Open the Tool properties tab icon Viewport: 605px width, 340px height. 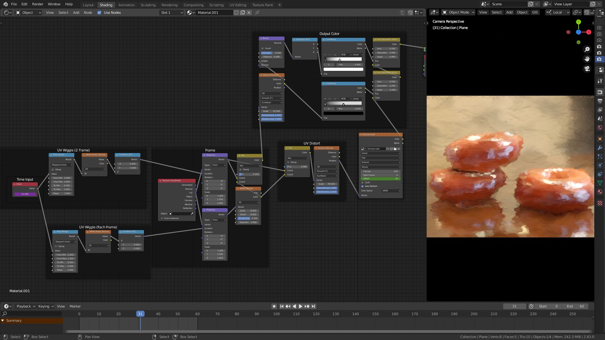[600, 81]
